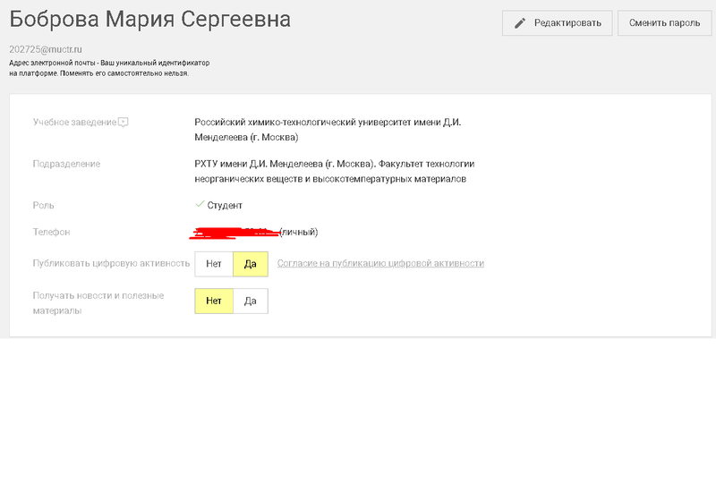Click the Телефон field label
The width and height of the screenshot is (716, 501).
click(52, 233)
